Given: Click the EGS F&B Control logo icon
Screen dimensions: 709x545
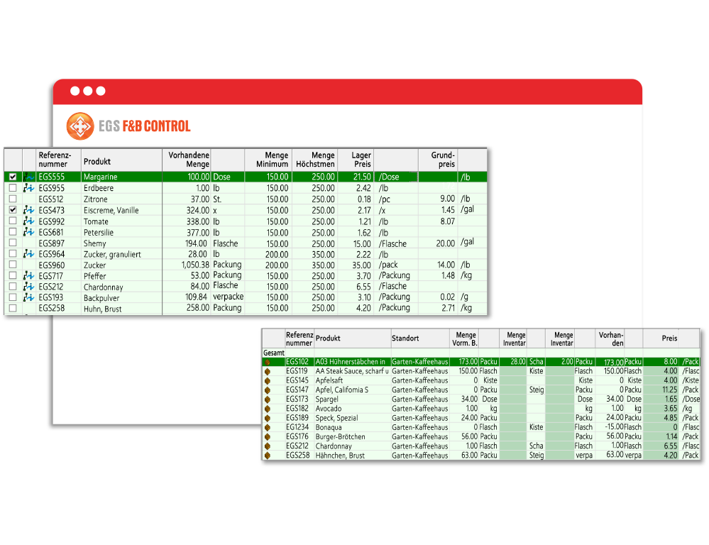Looking at the screenshot, I should tap(80, 126).
